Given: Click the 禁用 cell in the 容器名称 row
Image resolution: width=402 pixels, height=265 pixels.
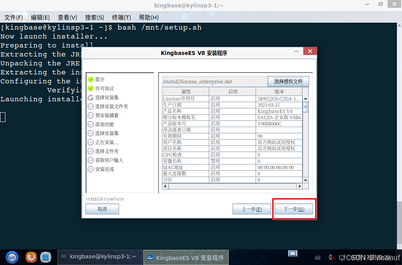Looking at the screenshot, I should coord(233,161).
